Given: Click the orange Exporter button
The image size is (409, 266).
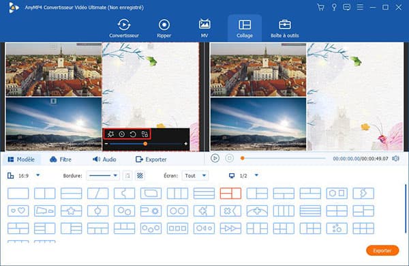Looking at the screenshot, I should [x=382, y=250].
